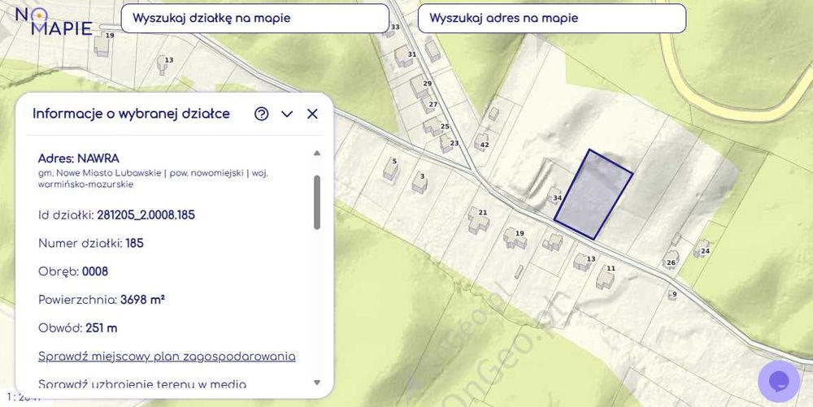The width and height of the screenshot is (813, 407).
Task: Select building marker 21 on map
Action: (x=478, y=219)
